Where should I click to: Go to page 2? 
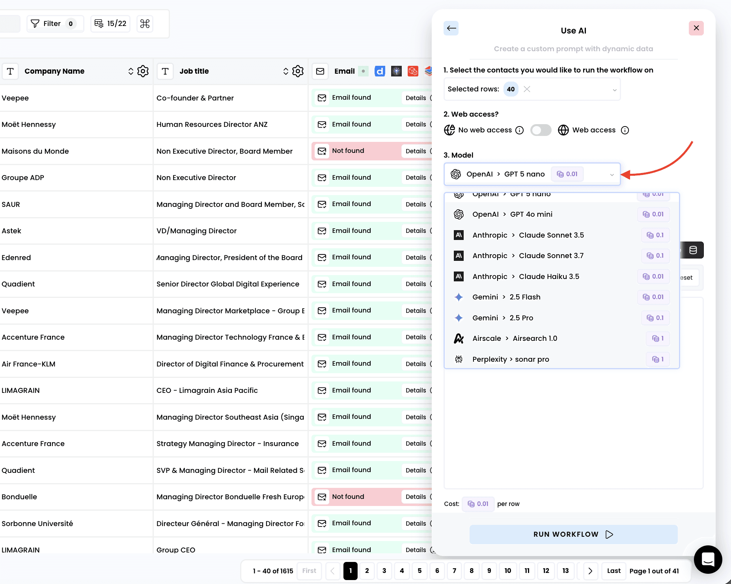point(367,571)
